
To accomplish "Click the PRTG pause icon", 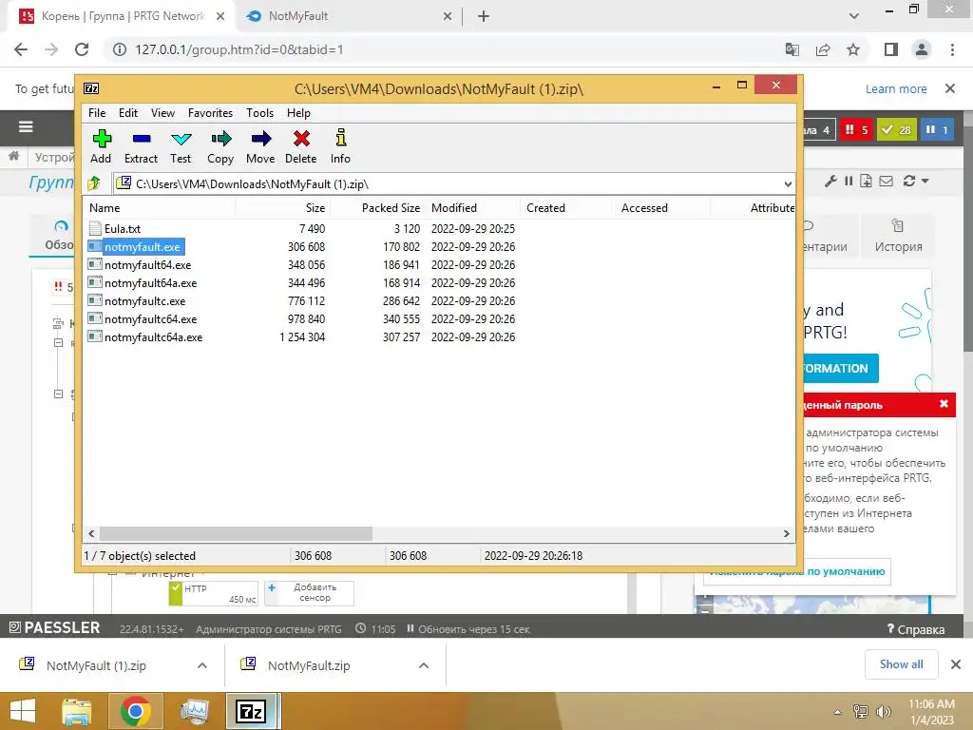I will coord(849,182).
